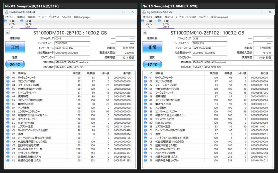
Task: Click status icon for F0 ヘッドフライング時間 right window
Action: 145,153
